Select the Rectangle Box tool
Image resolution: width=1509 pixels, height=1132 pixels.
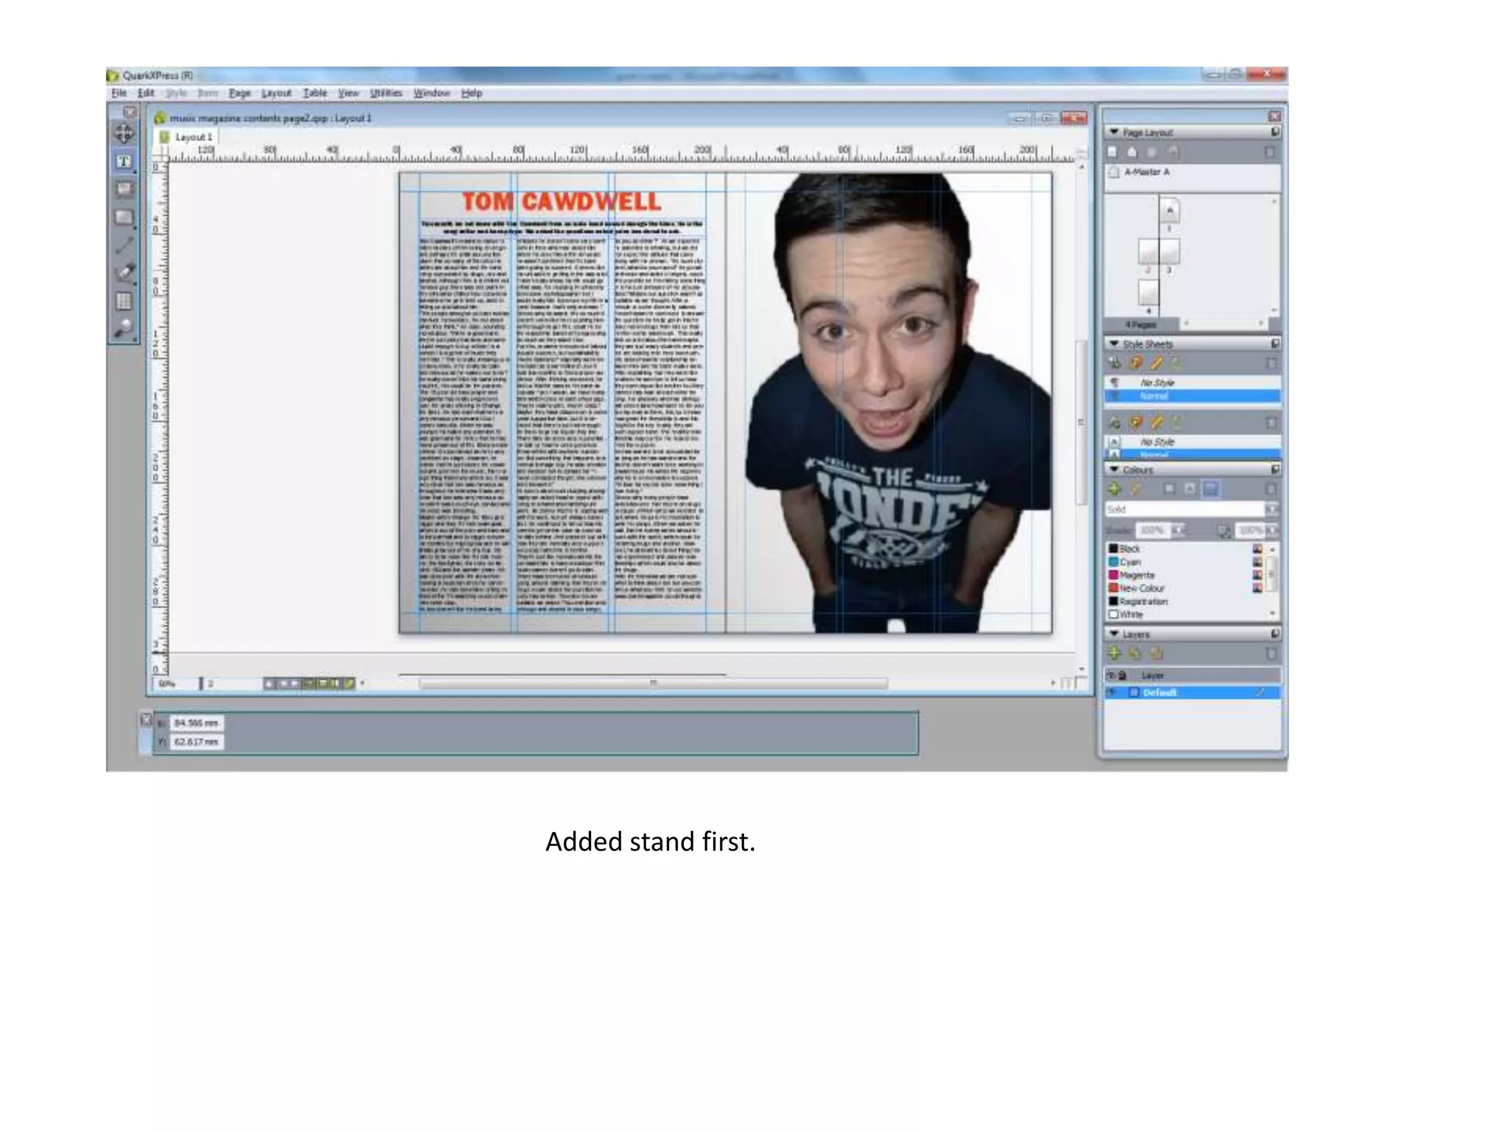tap(124, 217)
